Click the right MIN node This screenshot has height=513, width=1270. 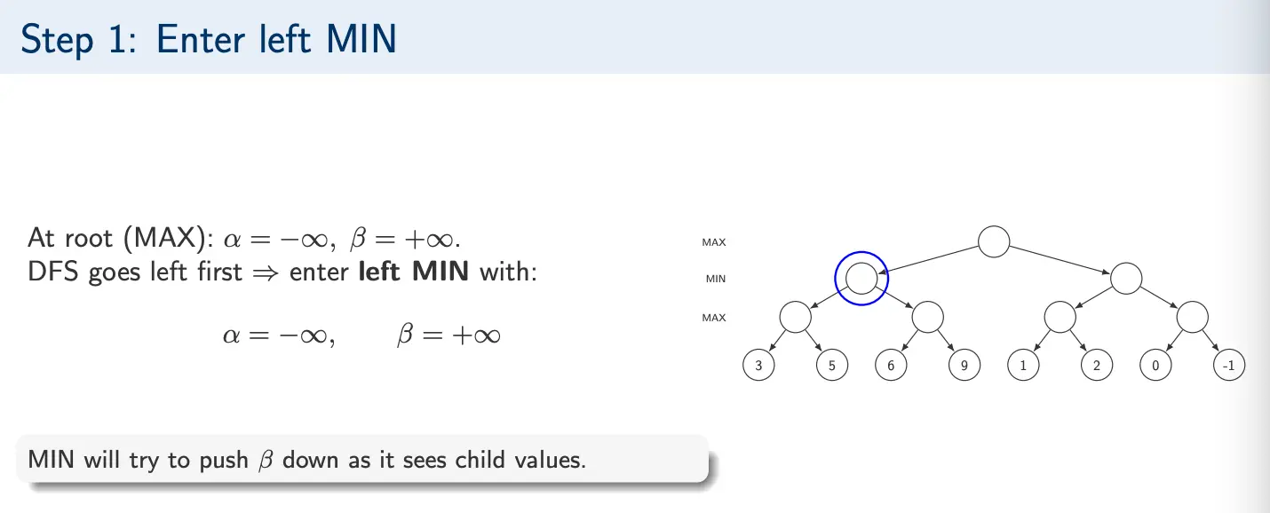[x=1126, y=279]
